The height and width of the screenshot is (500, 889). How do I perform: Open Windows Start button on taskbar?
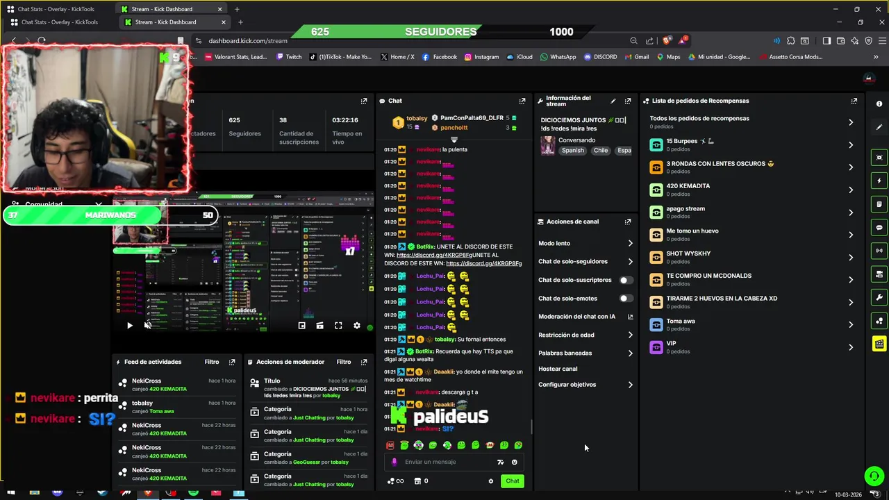[11, 493]
